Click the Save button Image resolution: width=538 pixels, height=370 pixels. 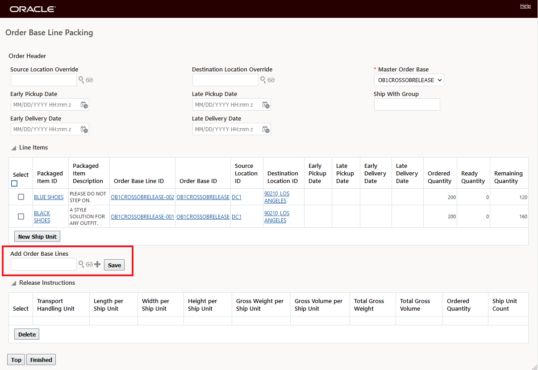(114, 265)
